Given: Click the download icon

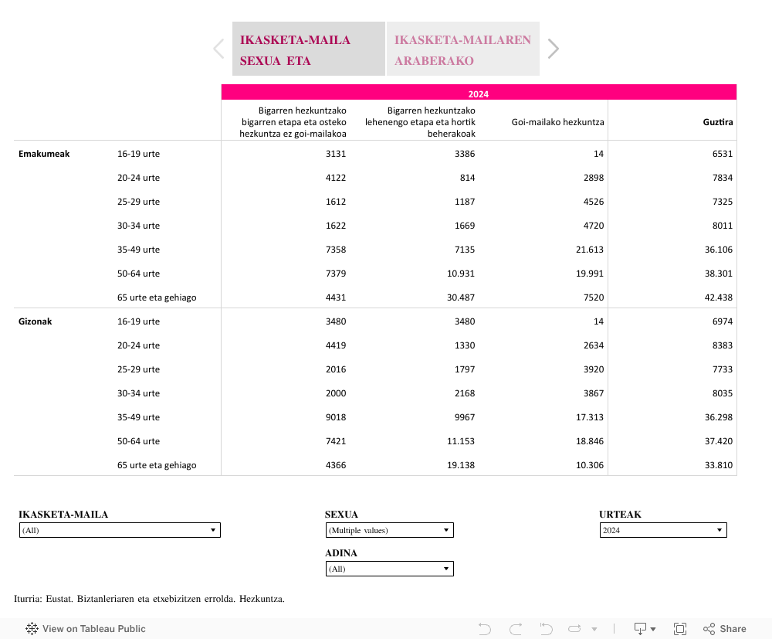Looking at the screenshot, I should point(640,629).
